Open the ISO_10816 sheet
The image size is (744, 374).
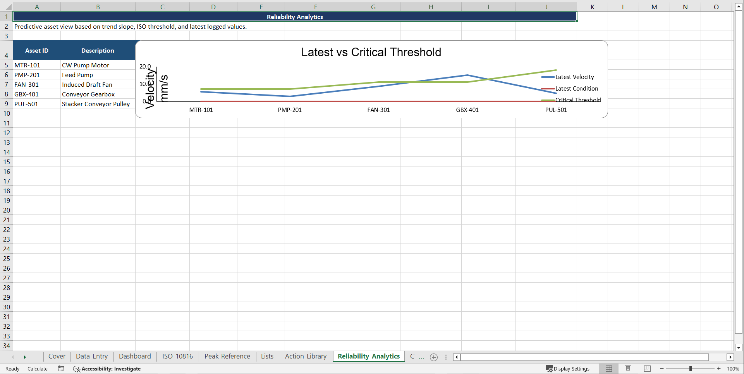tap(177, 356)
